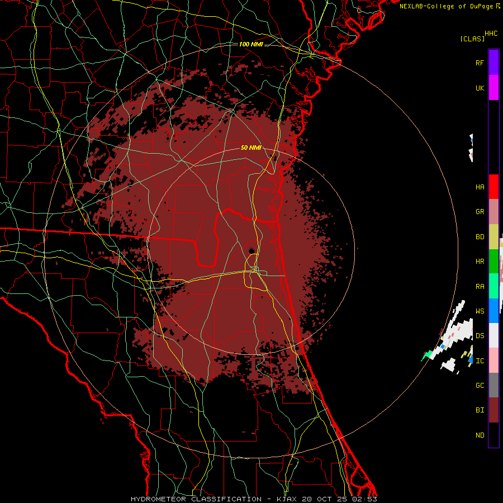503x503 pixels.
Task: Click the 'RF' legend label text
Action: coord(480,63)
